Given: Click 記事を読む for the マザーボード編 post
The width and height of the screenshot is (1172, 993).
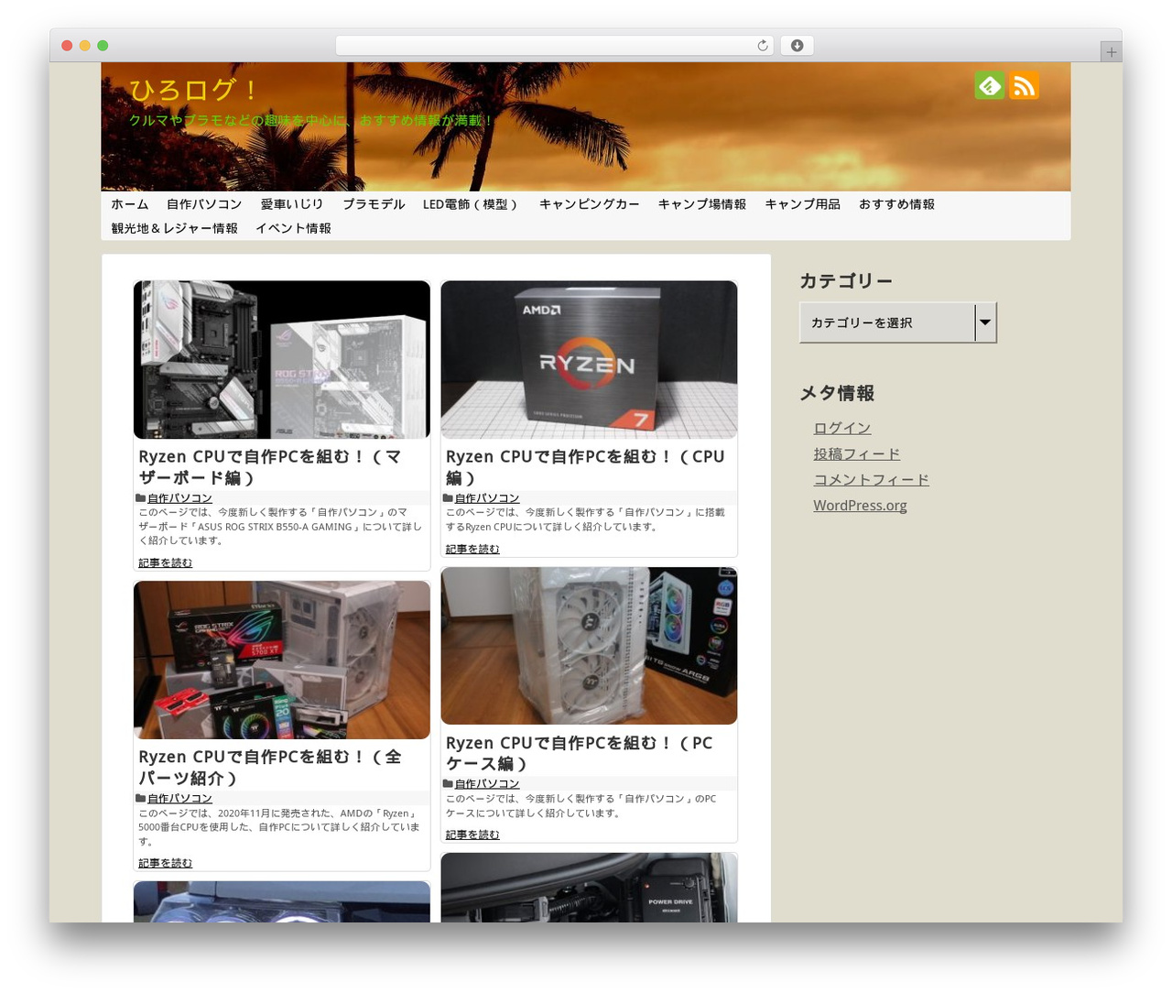Looking at the screenshot, I should (165, 562).
